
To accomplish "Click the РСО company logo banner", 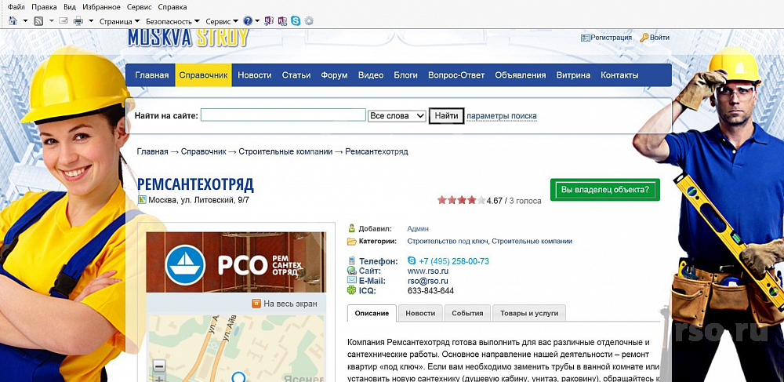I will click(236, 262).
